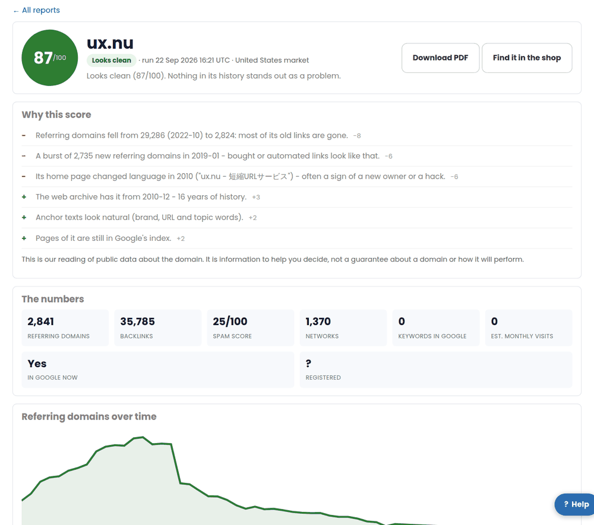Click the minus icon beside the language change row

tap(24, 176)
